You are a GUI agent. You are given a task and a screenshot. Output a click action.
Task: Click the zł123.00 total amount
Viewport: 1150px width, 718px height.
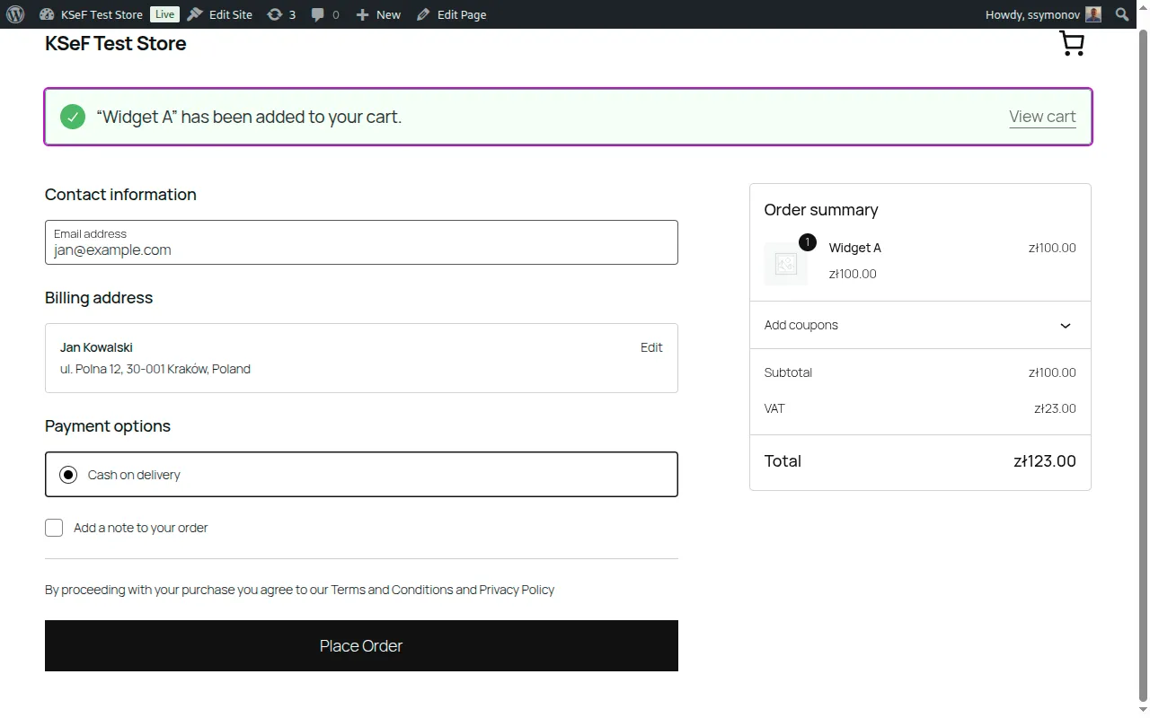(x=1045, y=461)
